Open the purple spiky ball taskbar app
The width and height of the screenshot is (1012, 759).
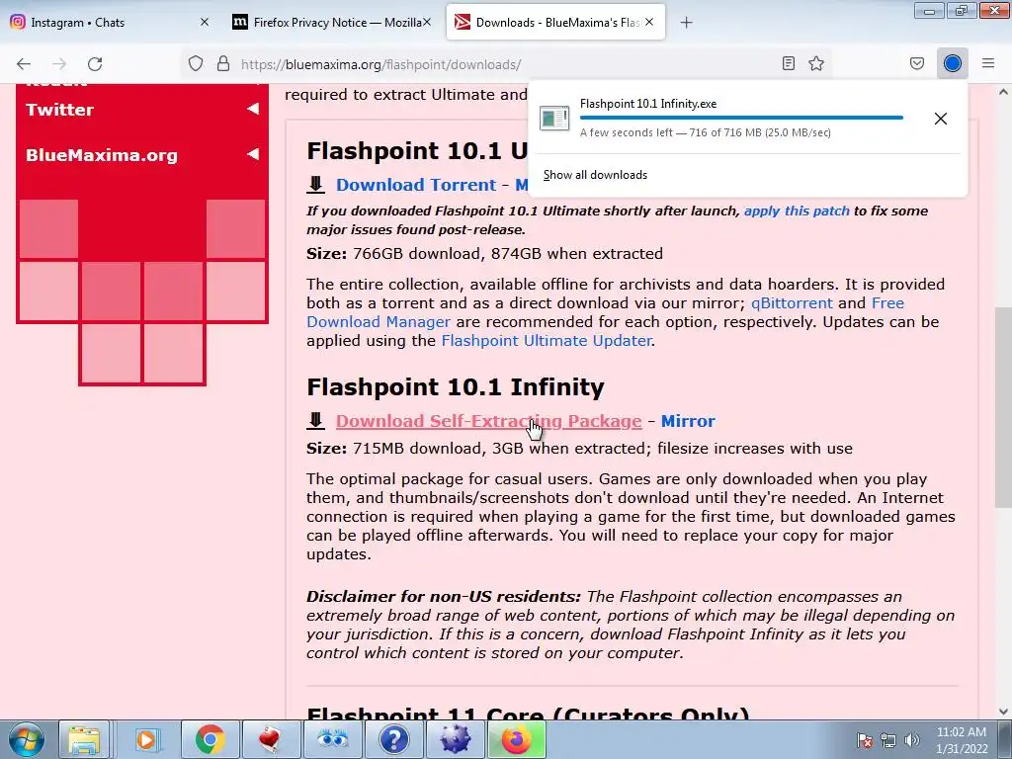(x=455, y=739)
